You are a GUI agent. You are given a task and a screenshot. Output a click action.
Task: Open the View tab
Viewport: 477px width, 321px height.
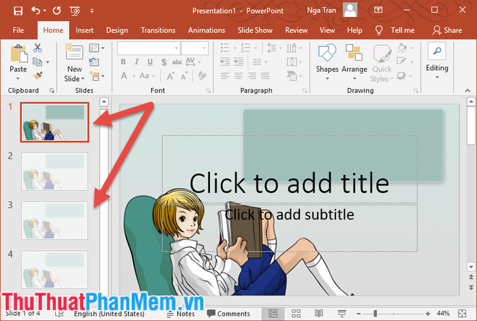pyautogui.click(x=327, y=30)
